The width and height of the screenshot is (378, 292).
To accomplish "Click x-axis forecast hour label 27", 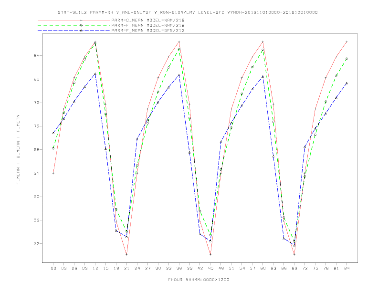I will coord(147,268).
